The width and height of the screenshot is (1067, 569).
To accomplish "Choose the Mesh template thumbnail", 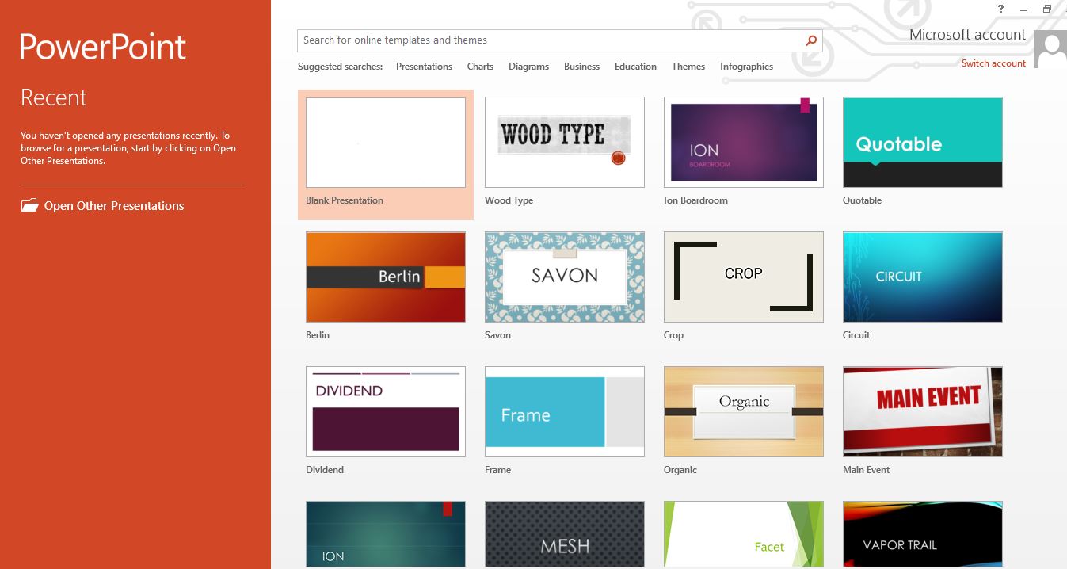I will tap(565, 535).
